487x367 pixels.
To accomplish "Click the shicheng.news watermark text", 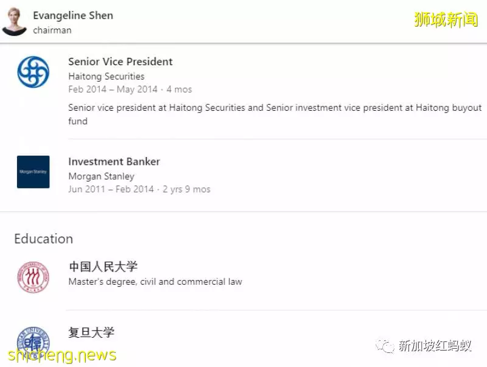I will coord(62,355).
